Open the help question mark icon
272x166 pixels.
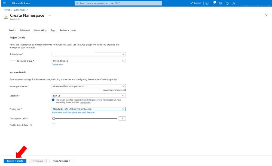(x=227, y=3)
